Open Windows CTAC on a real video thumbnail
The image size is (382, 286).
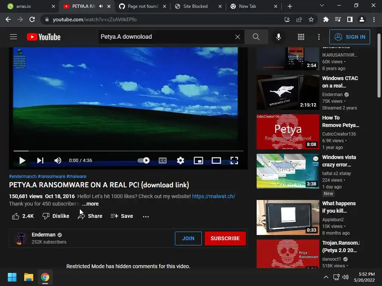tap(288, 92)
